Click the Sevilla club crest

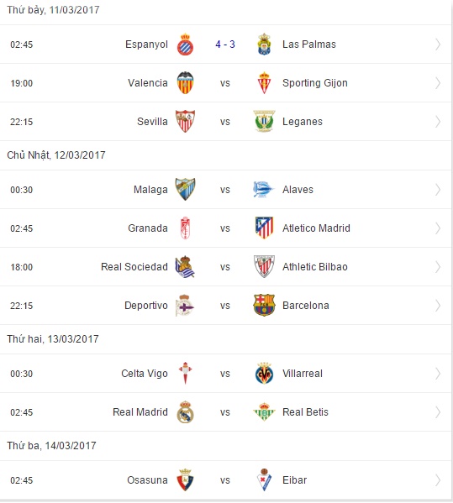[185, 121]
